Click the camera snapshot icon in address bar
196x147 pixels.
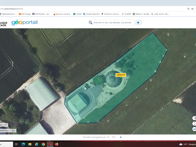192,9
